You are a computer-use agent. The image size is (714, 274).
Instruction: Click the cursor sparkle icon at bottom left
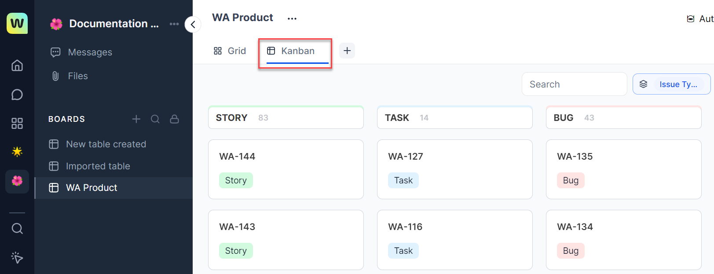point(17,257)
